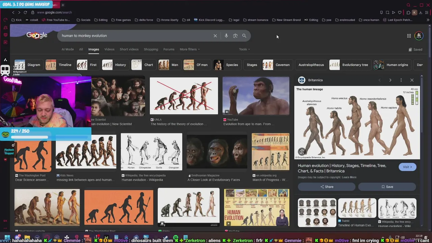Go forward with the browser forward arrow
Viewport: 432px width, 243px height.
pyautogui.click(x=19, y=12)
